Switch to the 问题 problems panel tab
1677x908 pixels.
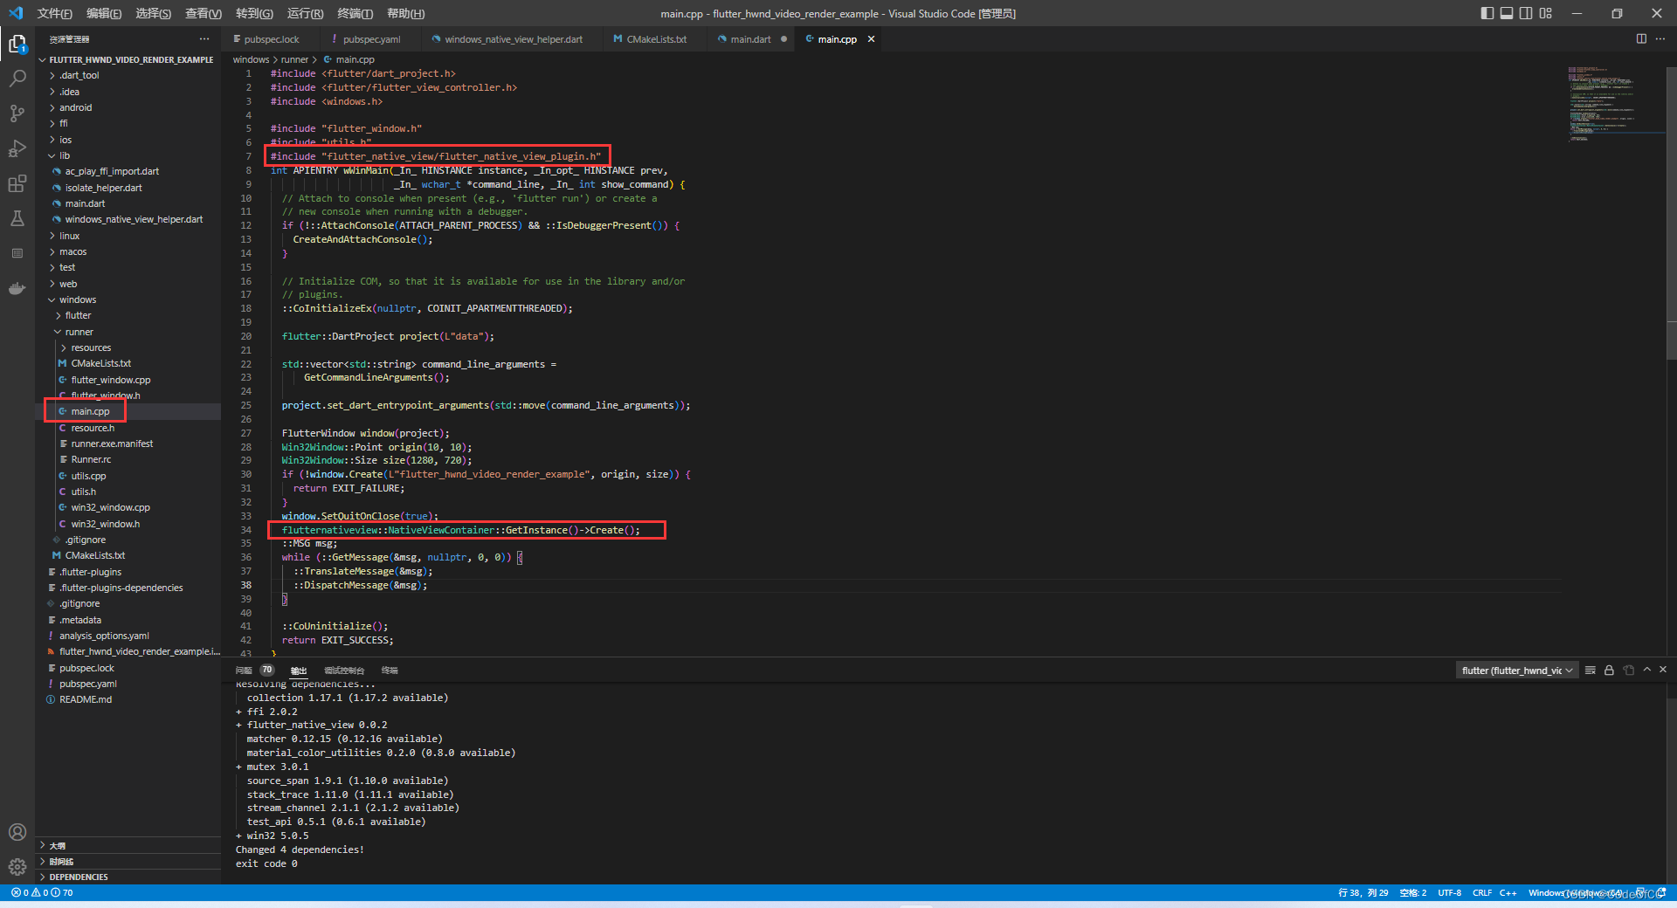tap(244, 671)
